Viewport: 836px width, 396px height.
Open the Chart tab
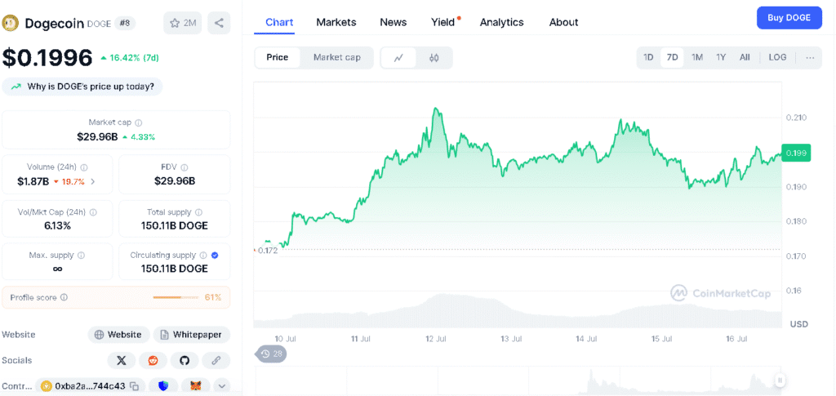click(279, 22)
